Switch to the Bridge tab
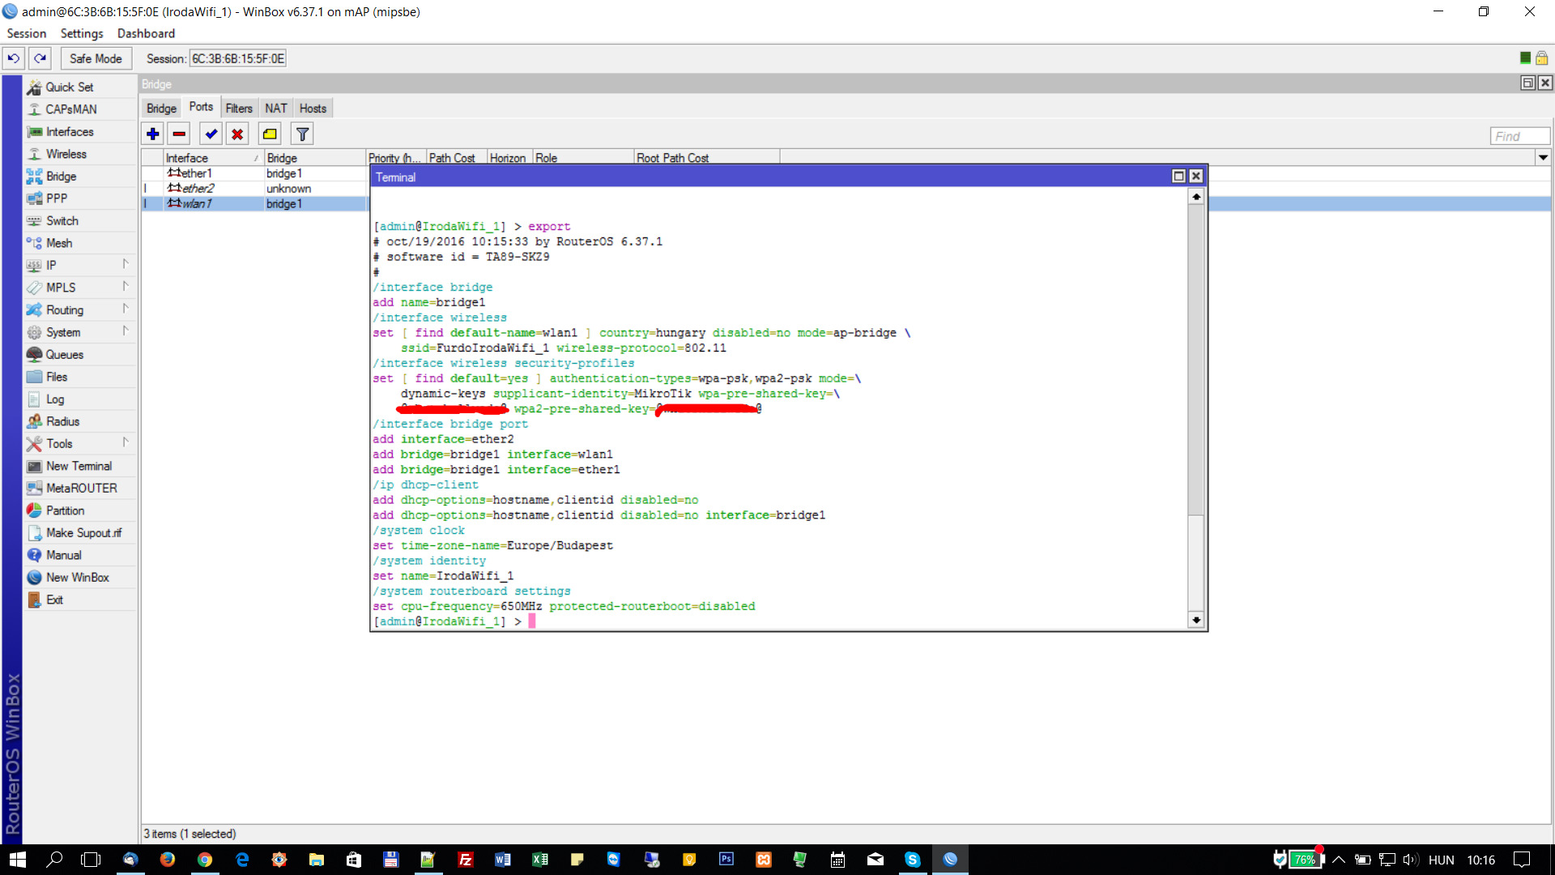Viewport: 1555px width, 875px height. pos(161,109)
